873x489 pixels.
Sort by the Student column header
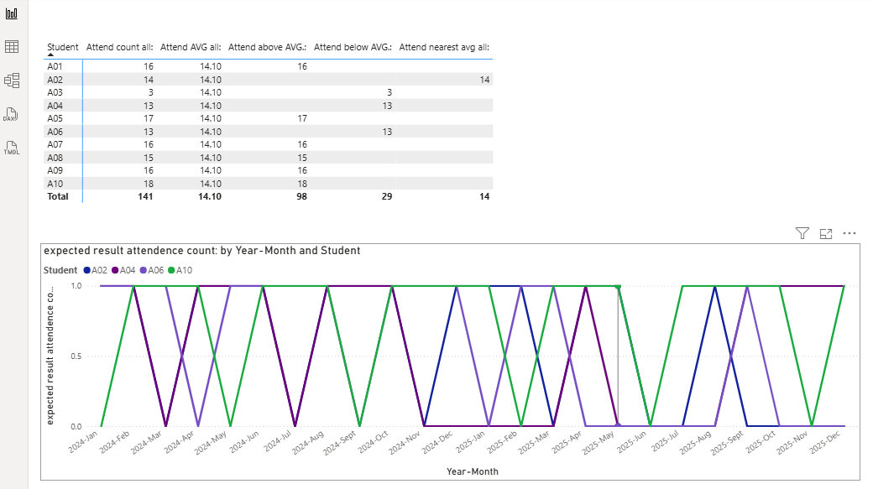tap(63, 47)
